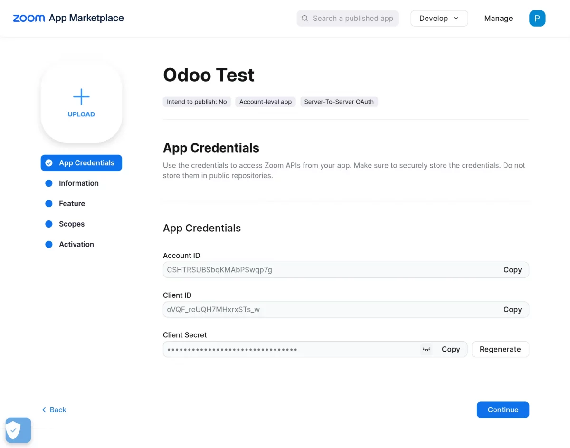Reveal Client Secret with the eye icon

(426, 349)
